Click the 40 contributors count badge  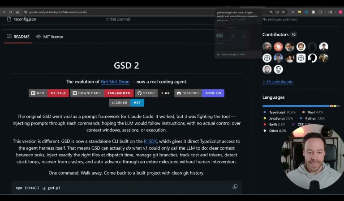click(x=293, y=34)
